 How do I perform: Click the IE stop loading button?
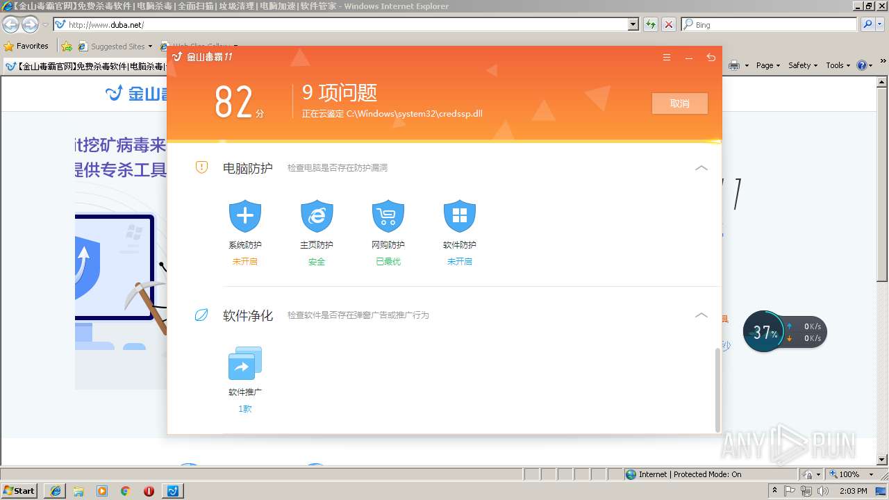pos(668,24)
